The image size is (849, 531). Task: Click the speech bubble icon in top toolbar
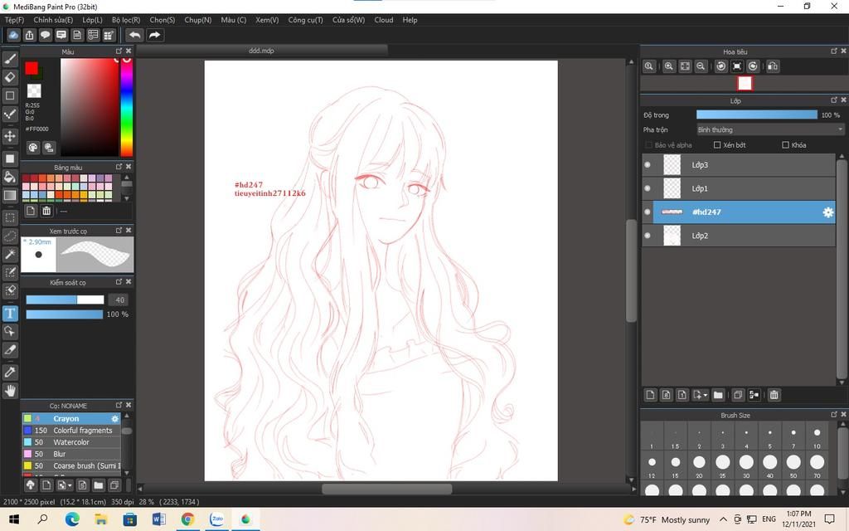coord(45,35)
